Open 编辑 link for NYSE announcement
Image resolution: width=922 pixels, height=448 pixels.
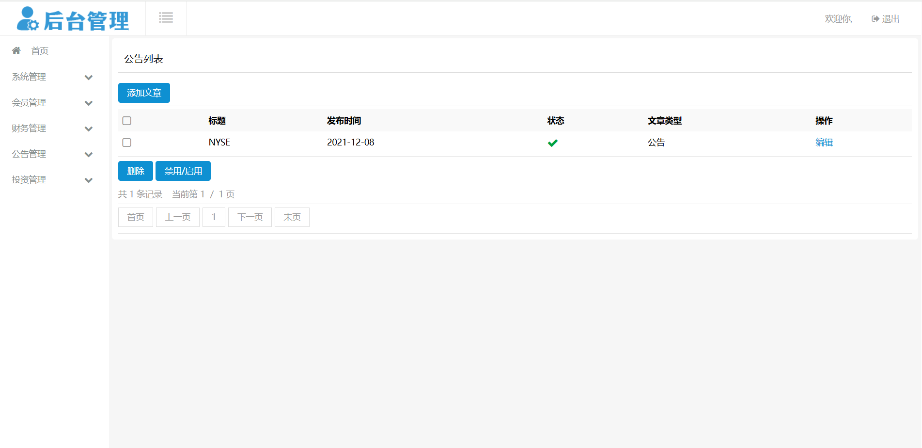(824, 143)
